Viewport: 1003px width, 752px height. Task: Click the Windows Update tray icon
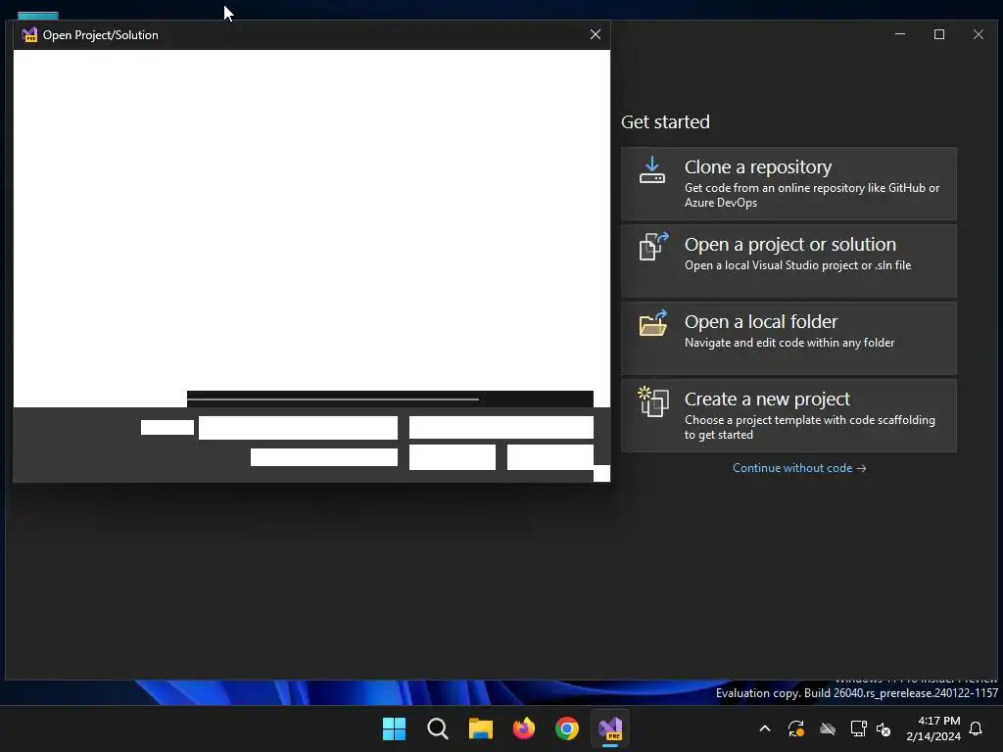pos(796,728)
